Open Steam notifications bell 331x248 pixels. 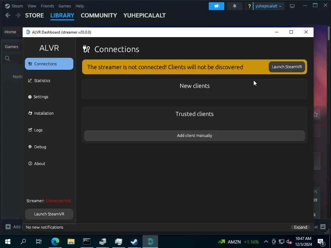(x=235, y=6)
